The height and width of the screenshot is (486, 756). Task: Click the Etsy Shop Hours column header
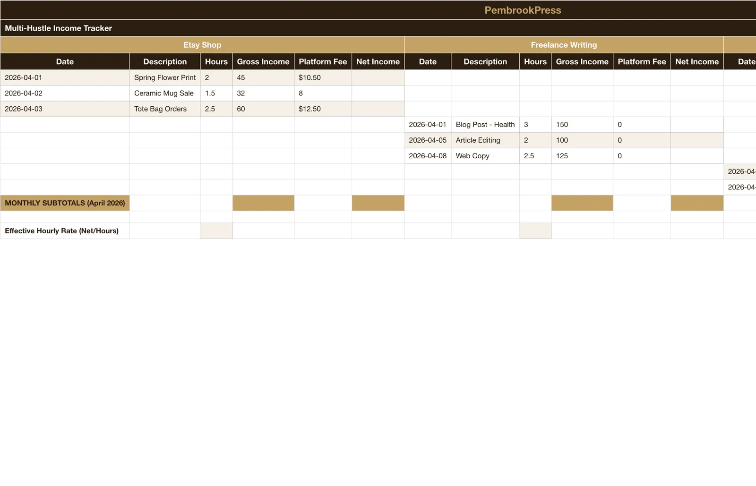pyautogui.click(x=216, y=61)
